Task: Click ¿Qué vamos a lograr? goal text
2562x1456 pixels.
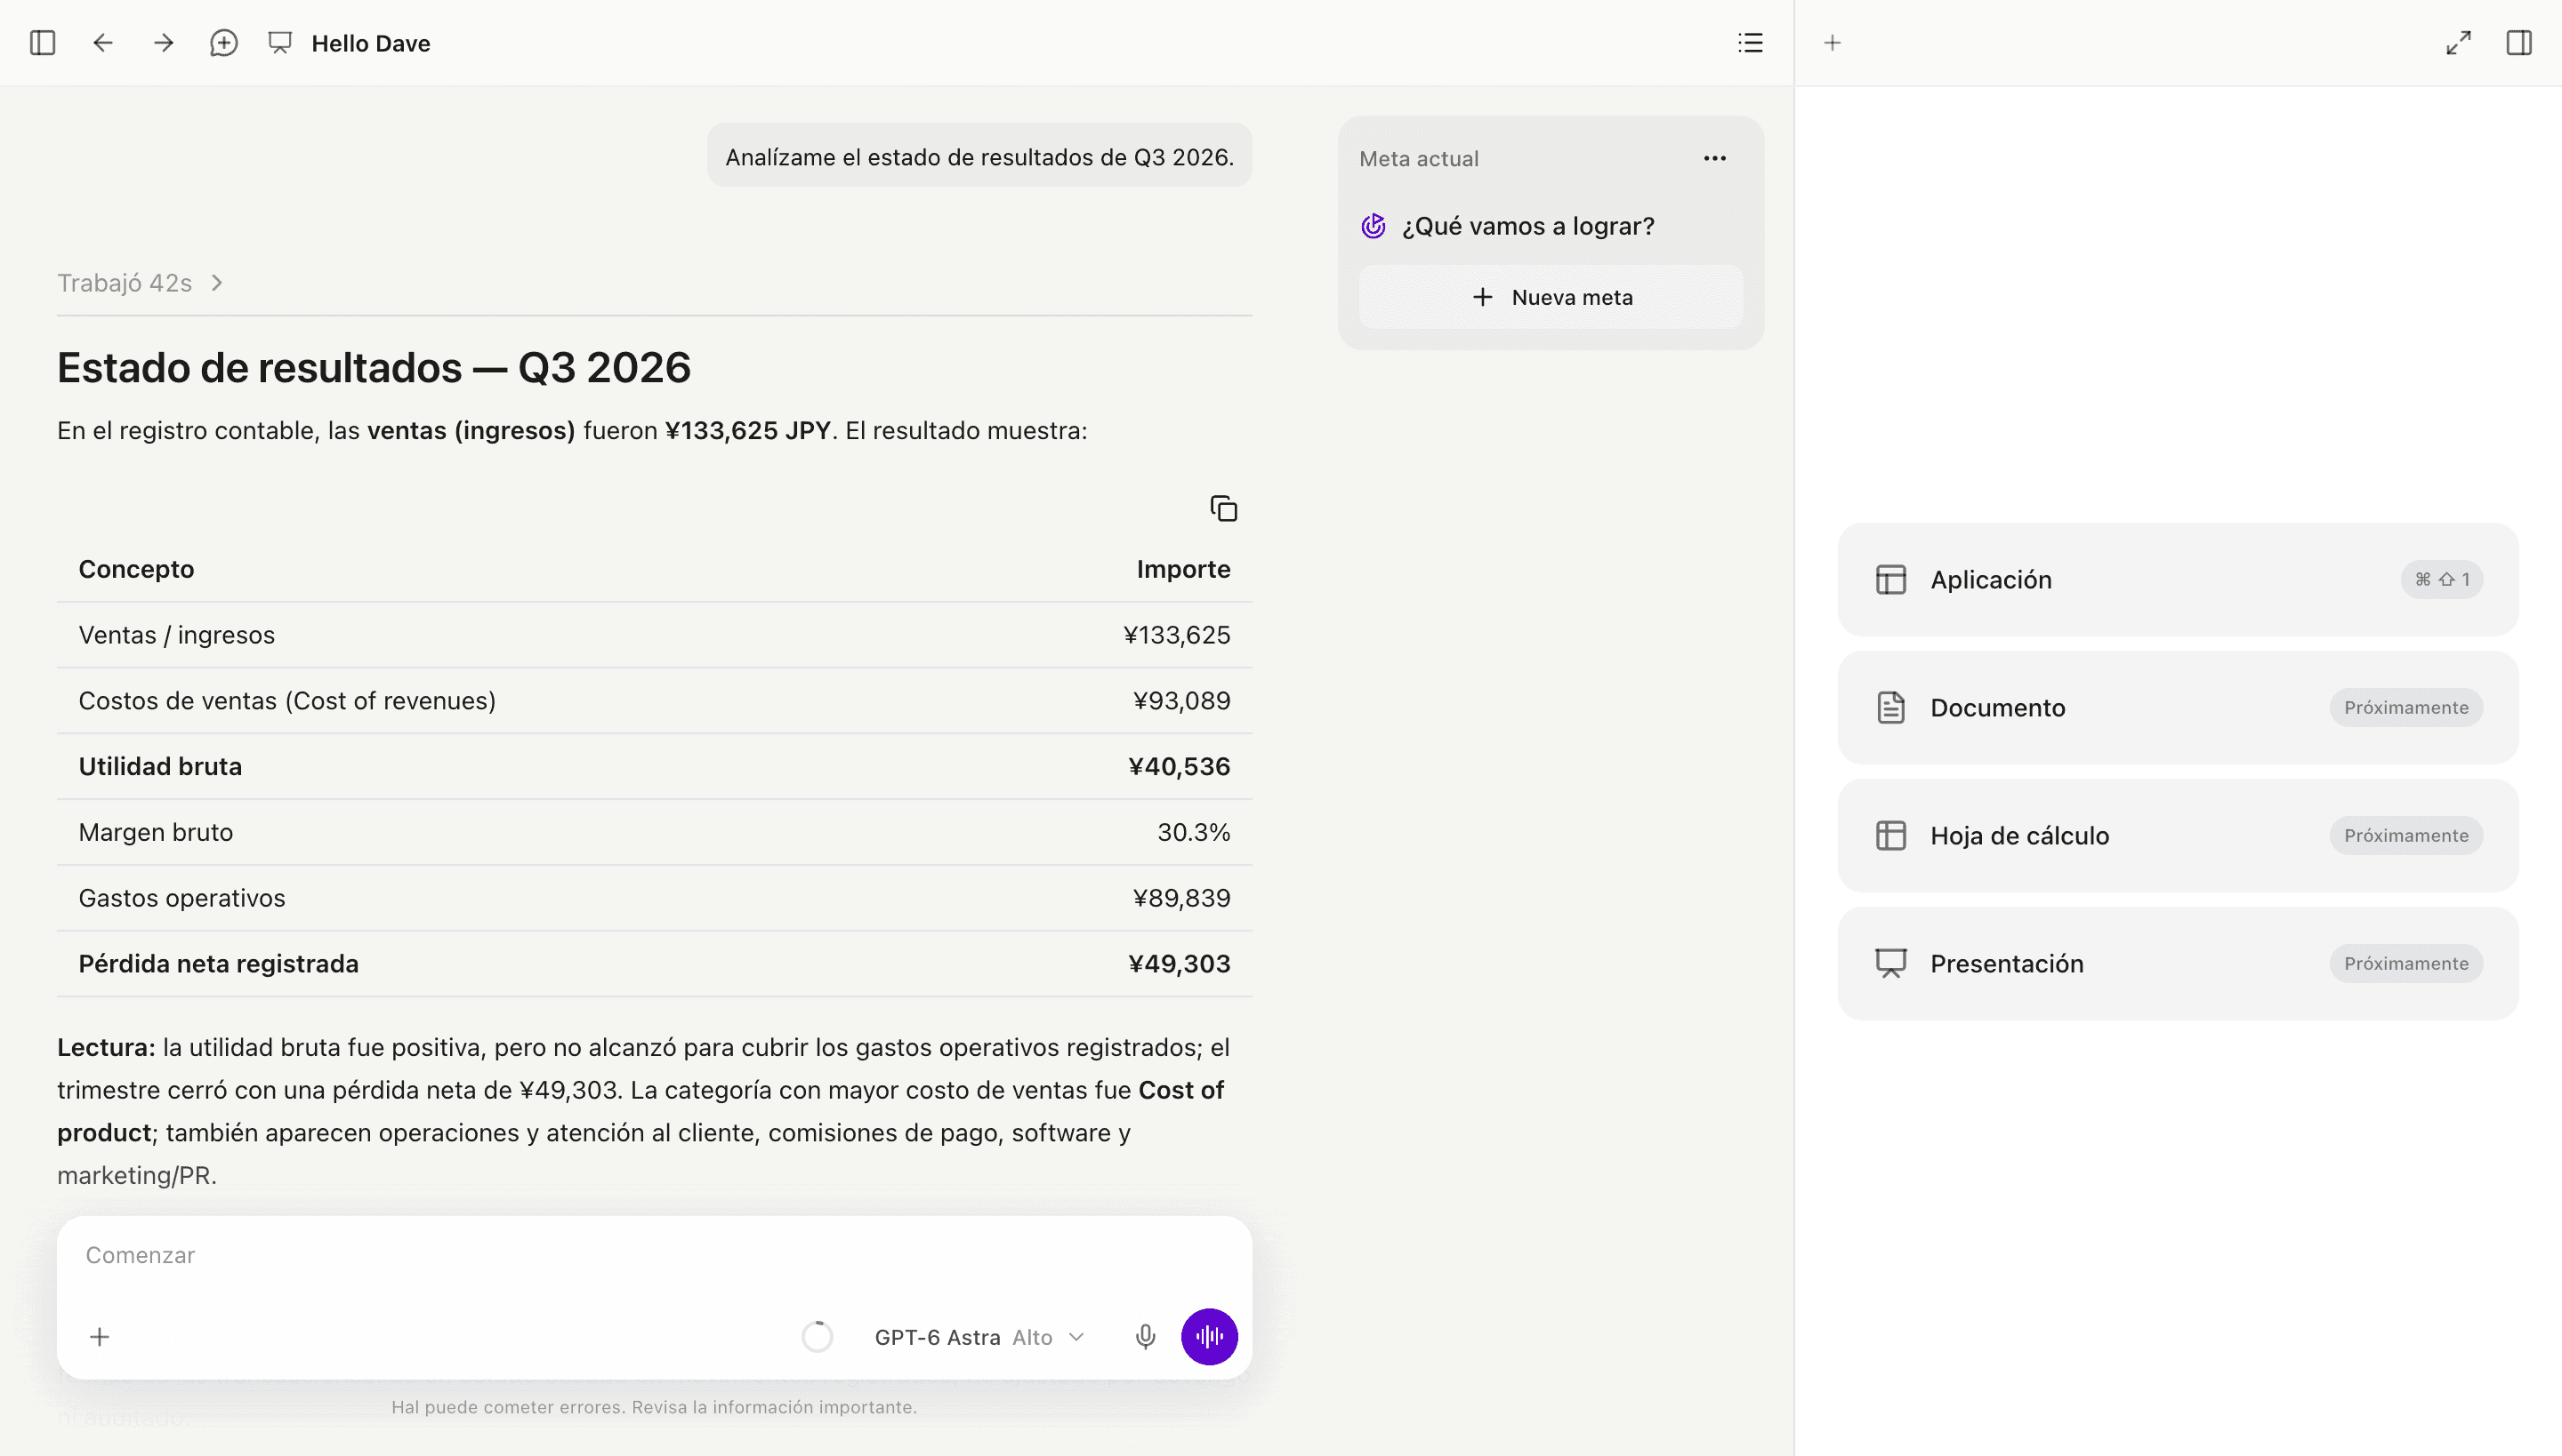Action: [x=1528, y=226]
